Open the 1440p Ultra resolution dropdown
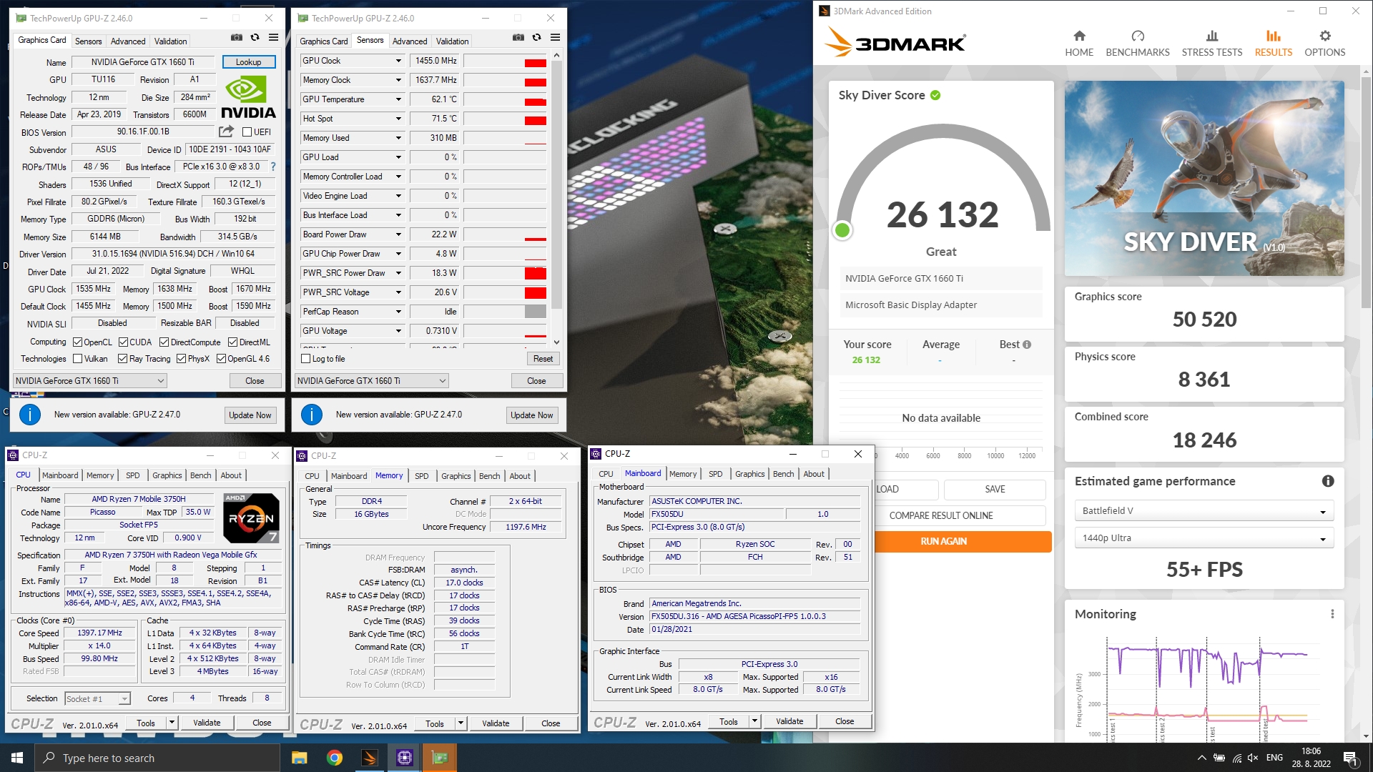The height and width of the screenshot is (772, 1373). click(1204, 538)
